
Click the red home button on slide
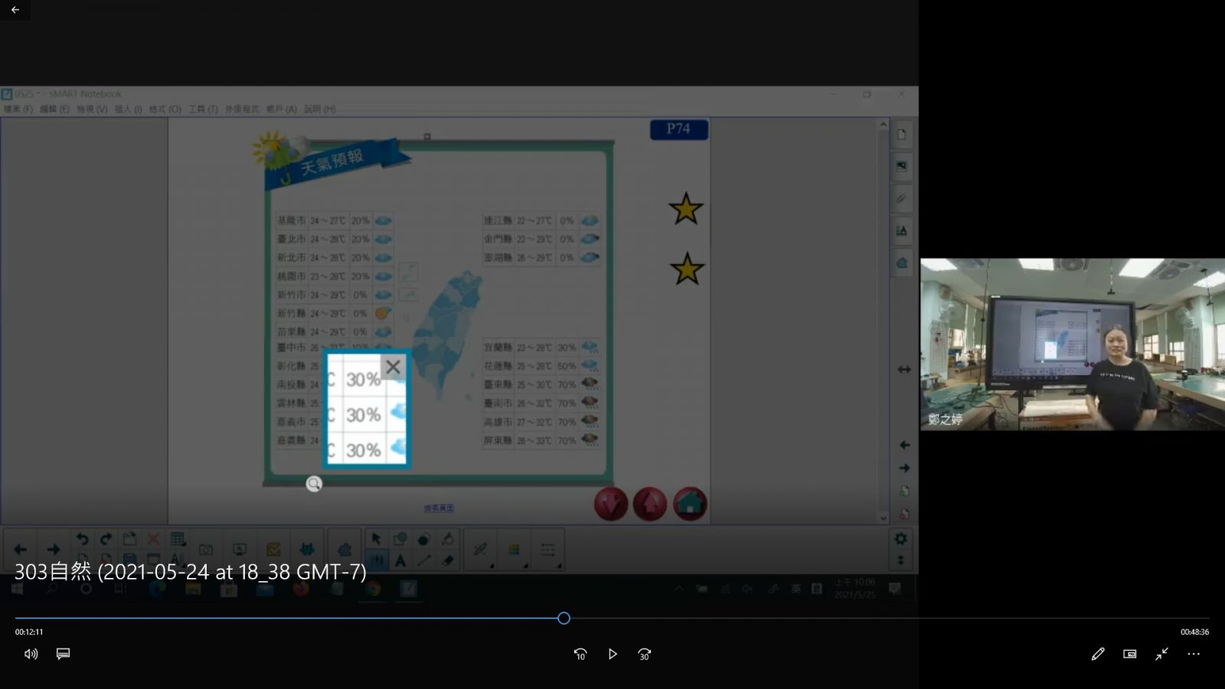pyautogui.click(x=690, y=504)
